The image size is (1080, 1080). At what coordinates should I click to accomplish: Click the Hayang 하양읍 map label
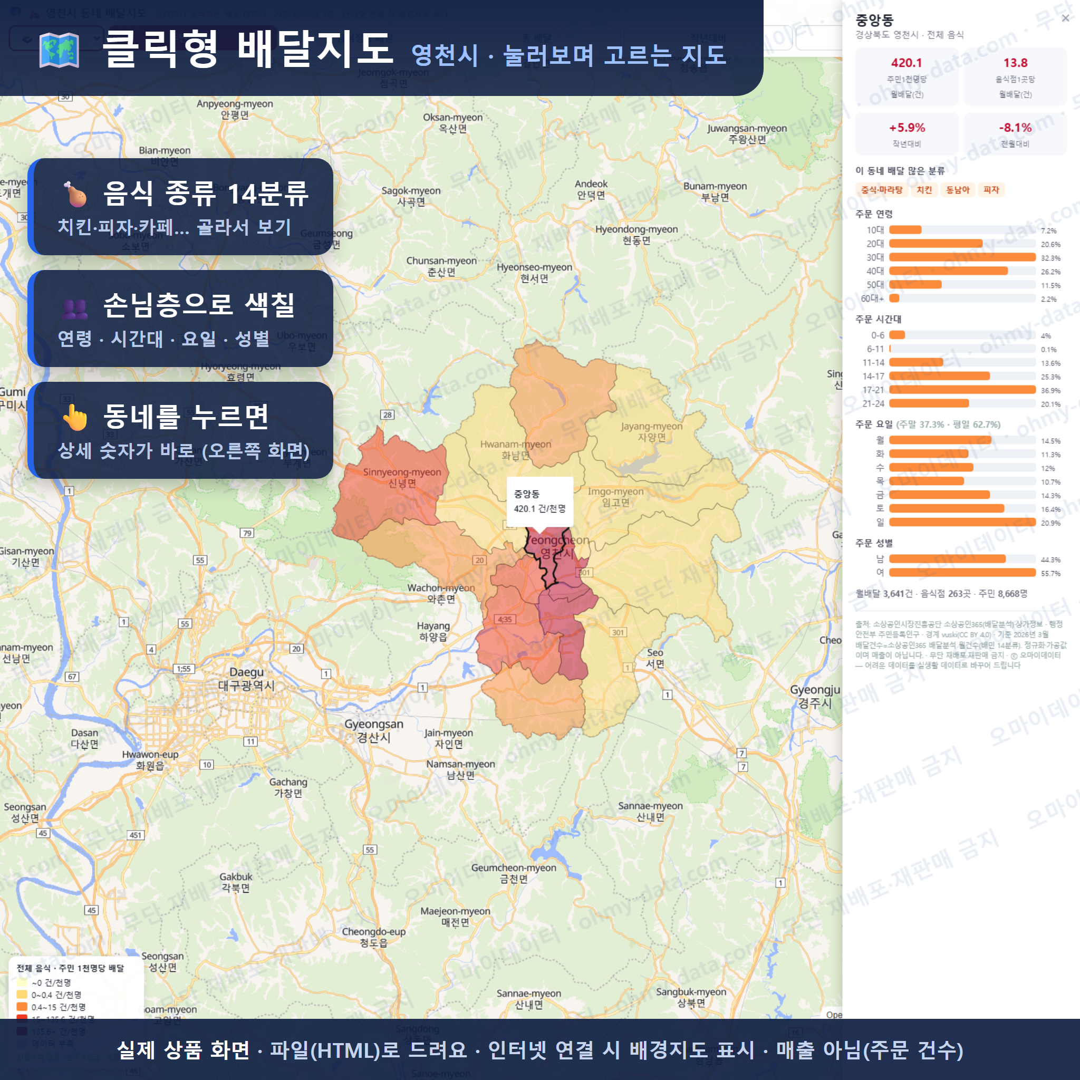(x=433, y=632)
